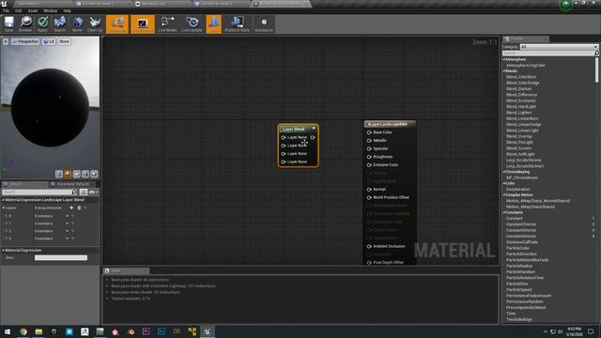Open Chrome from the taskbar
Image resolution: width=601 pixels, height=338 pixels.
pyautogui.click(x=23, y=331)
